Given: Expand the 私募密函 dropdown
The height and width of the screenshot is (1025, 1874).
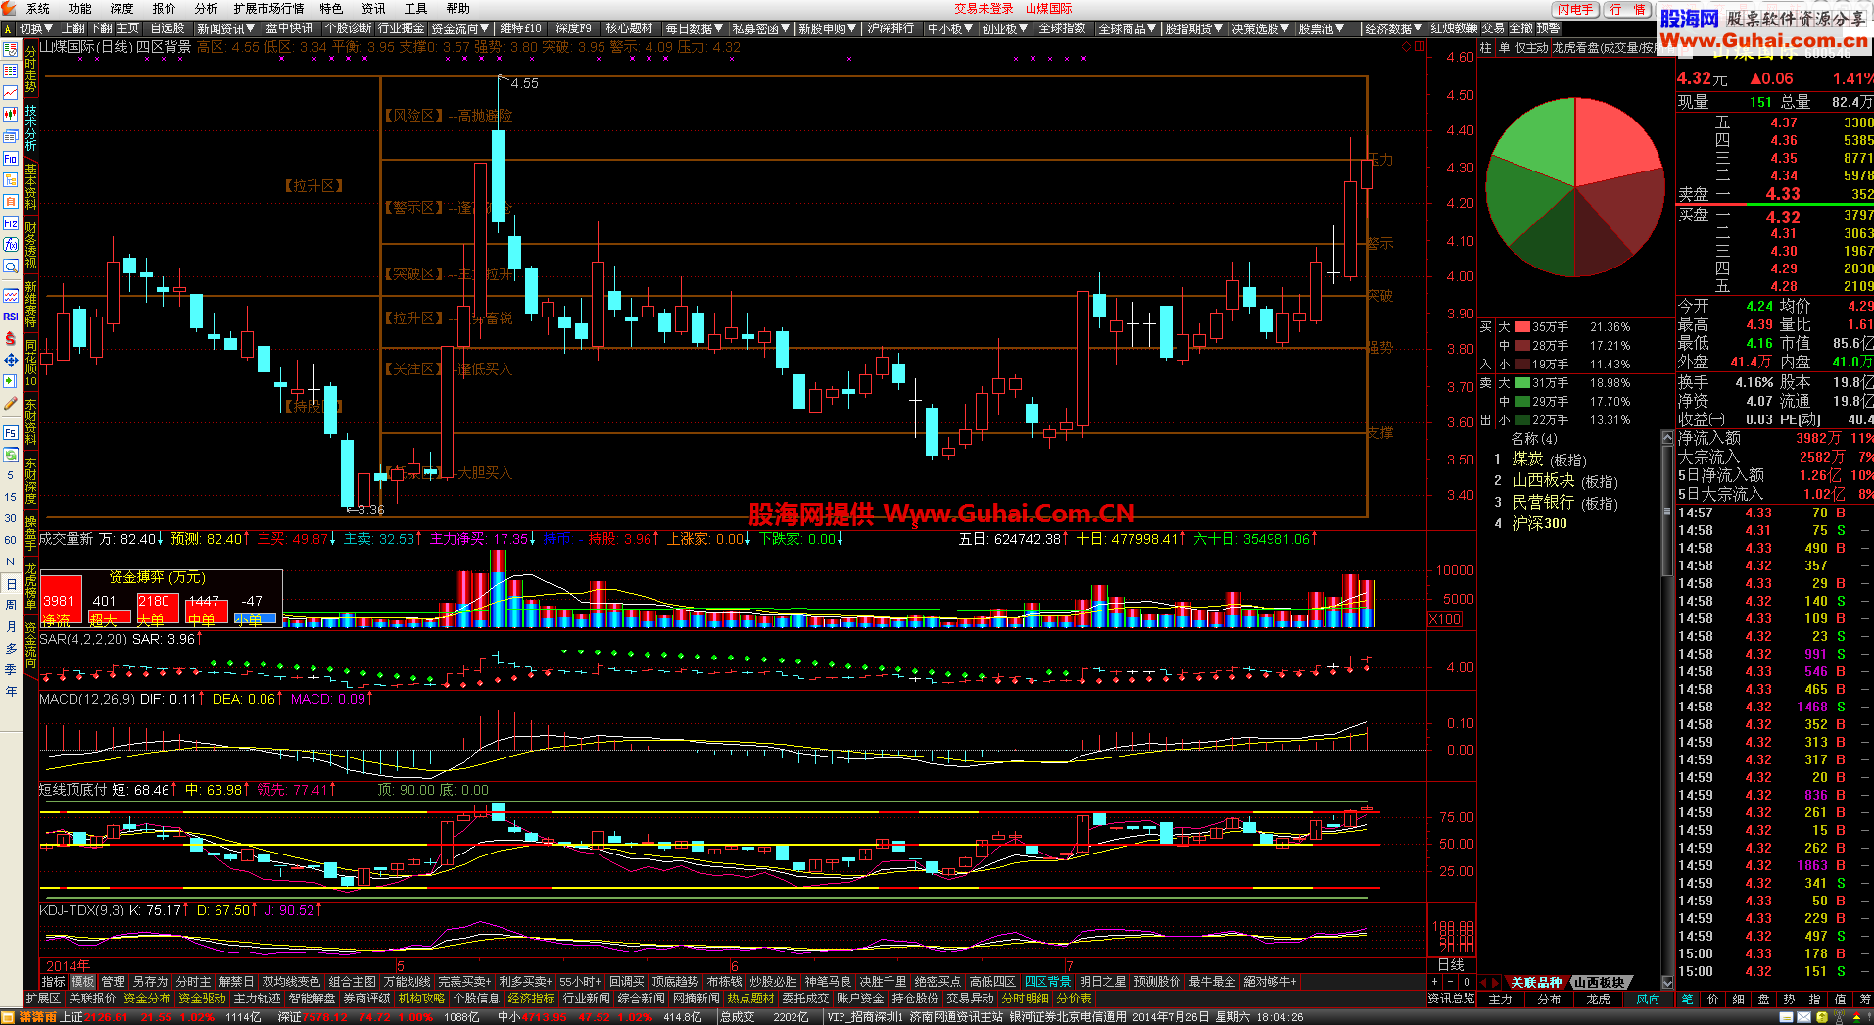Looking at the screenshot, I should point(761,29).
